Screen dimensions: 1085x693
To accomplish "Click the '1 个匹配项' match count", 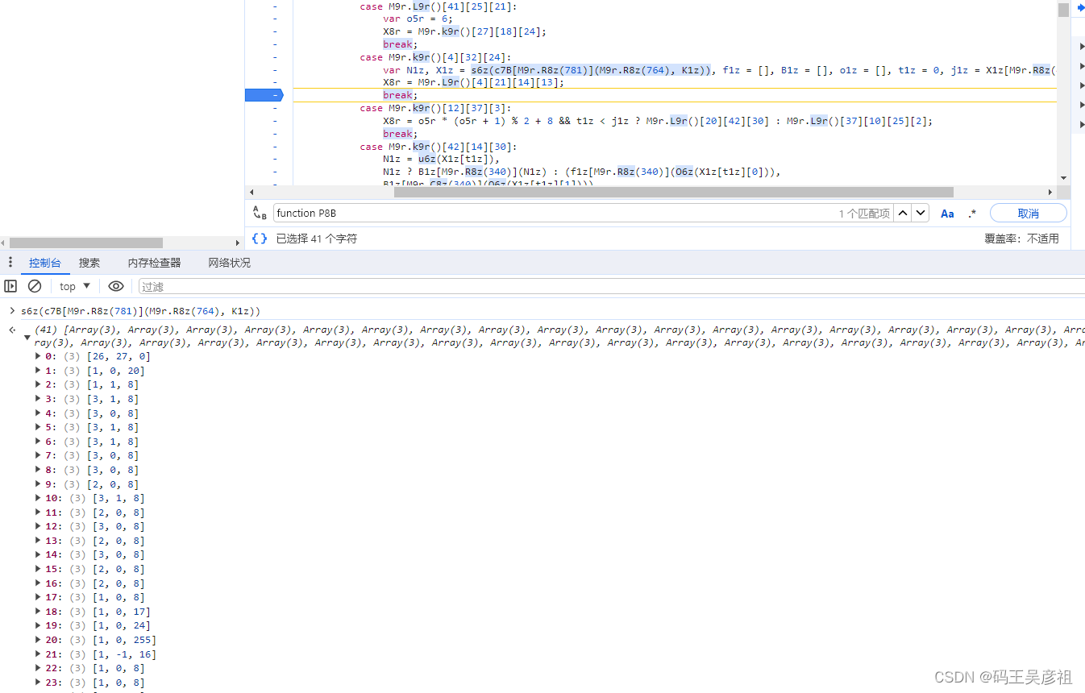I will click(x=864, y=214).
